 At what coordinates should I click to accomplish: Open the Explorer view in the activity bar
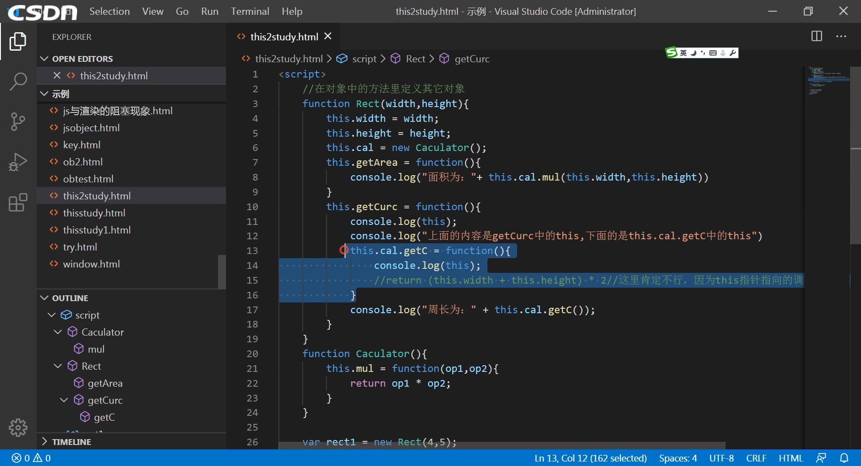point(18,41)
